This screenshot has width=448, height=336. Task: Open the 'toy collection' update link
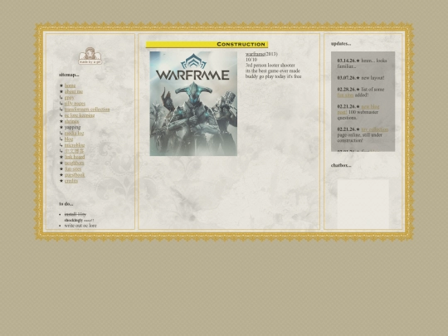(375, 129)
